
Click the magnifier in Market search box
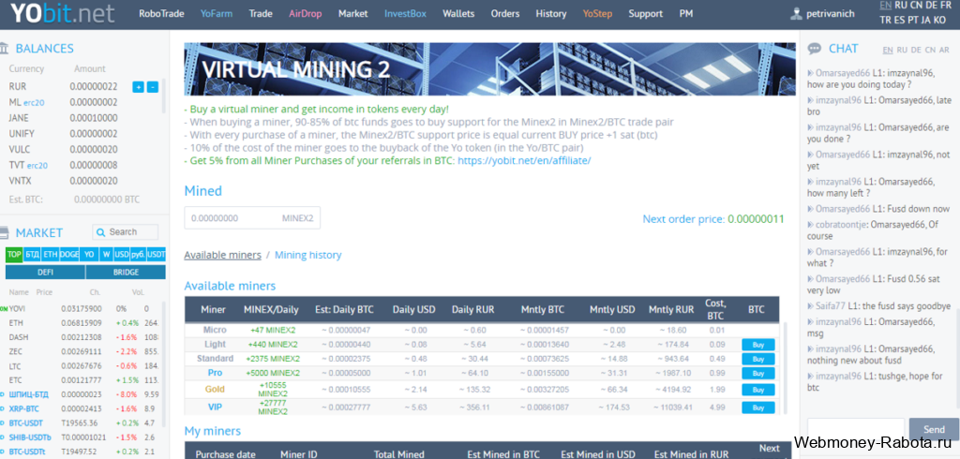point(101,232)
